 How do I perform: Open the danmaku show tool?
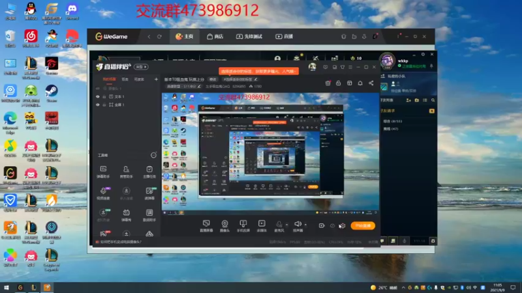pyautogui.click(x=126, y=215)
